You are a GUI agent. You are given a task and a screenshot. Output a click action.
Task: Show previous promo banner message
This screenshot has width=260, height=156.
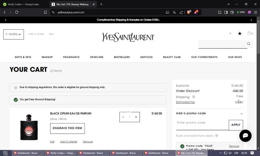(6, 20)
